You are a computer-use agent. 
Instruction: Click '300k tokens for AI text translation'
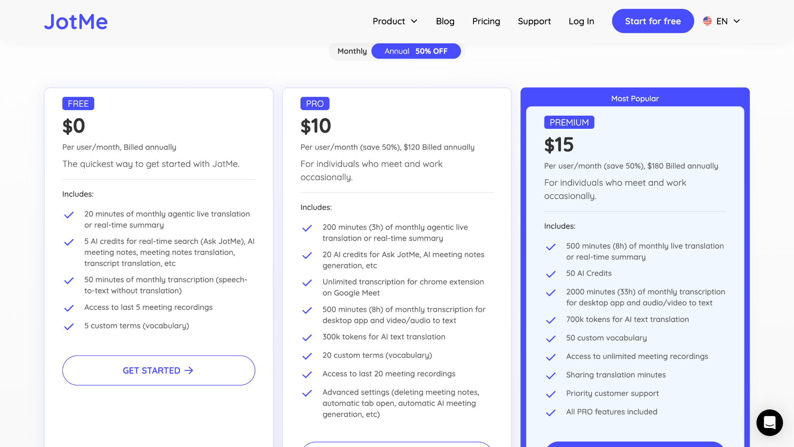(x=384, y=337)
